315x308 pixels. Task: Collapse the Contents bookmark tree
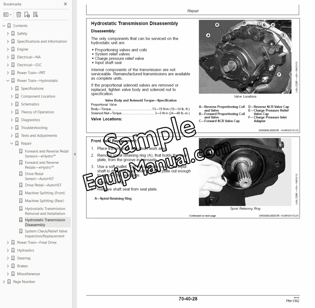click(x=4, y=26)
